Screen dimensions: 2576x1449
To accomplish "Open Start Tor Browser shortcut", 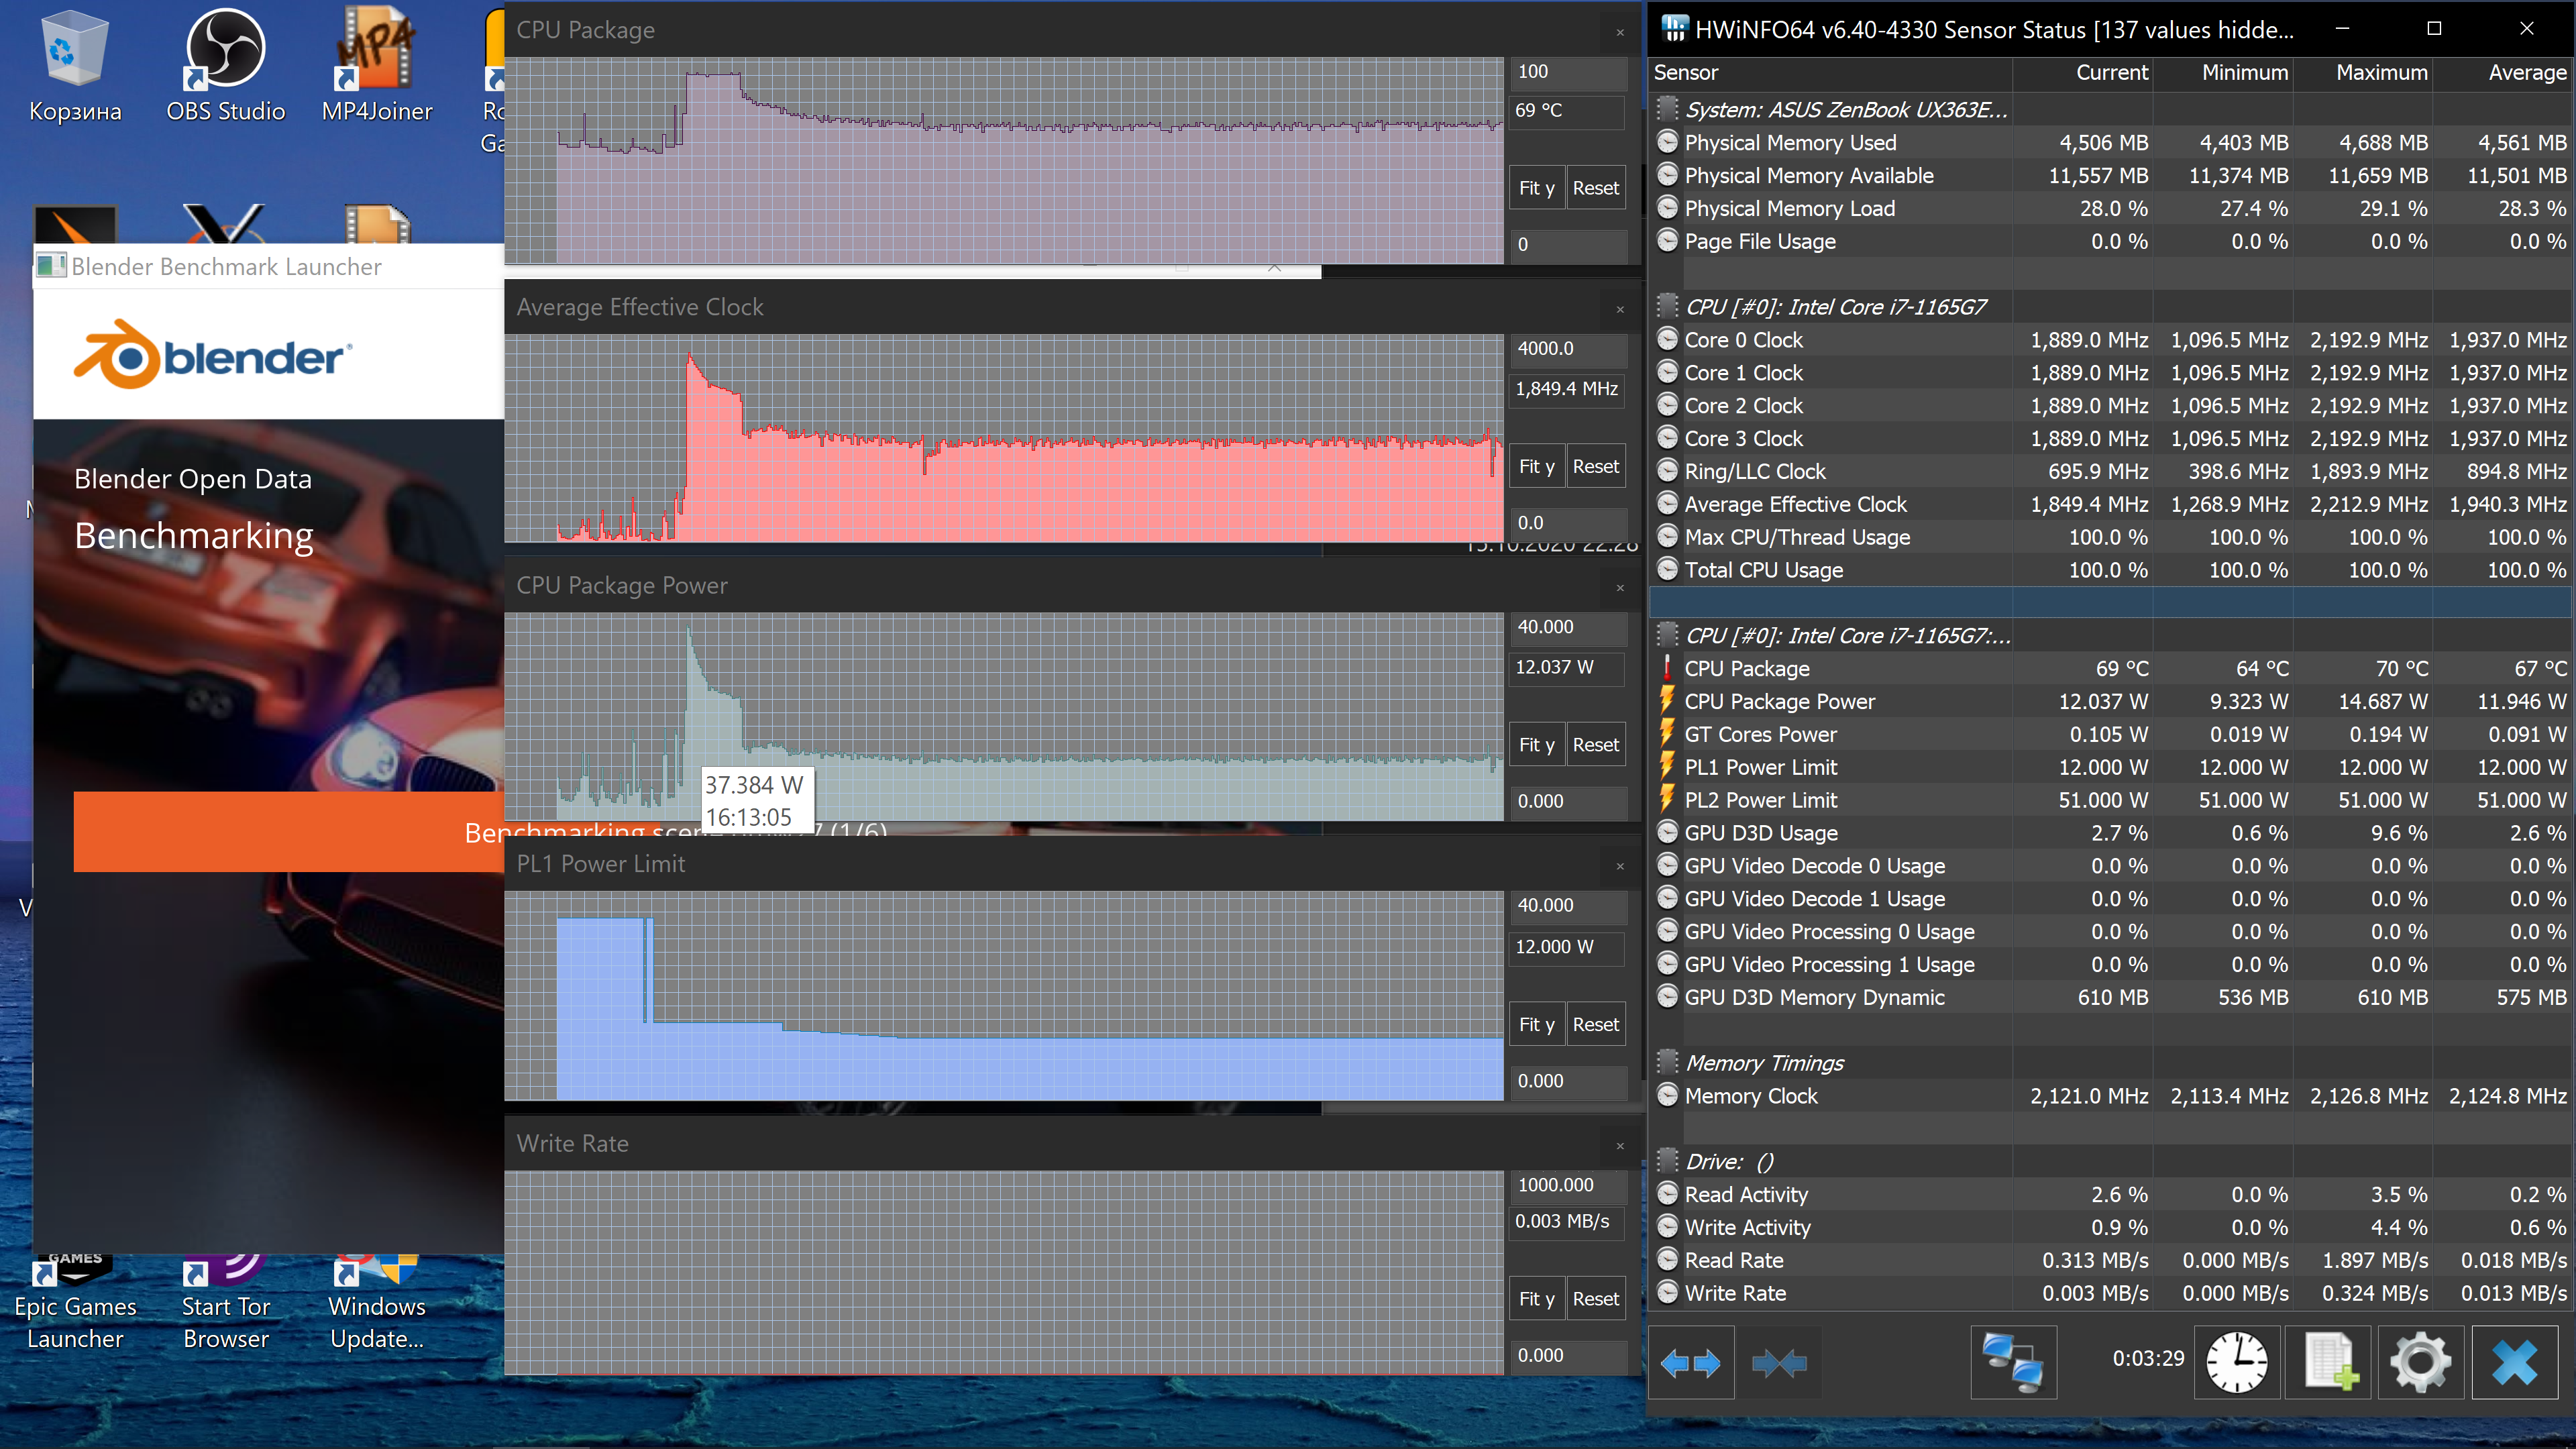I will pyautogui.click(x=226, y=1303).
